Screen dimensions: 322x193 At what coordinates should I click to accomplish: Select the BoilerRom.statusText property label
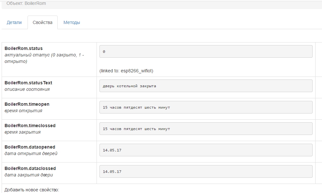[29, 83]
